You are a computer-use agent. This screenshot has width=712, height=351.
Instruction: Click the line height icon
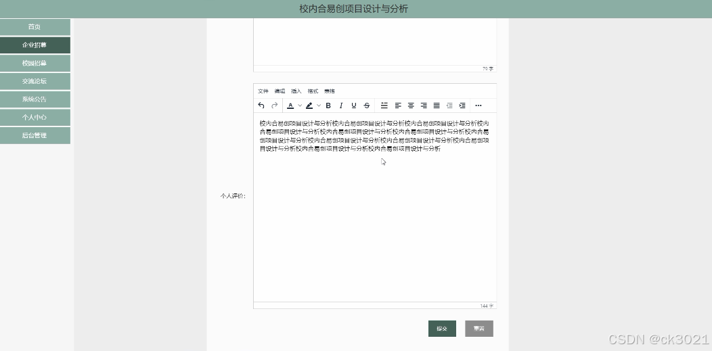tap(384, 106)
